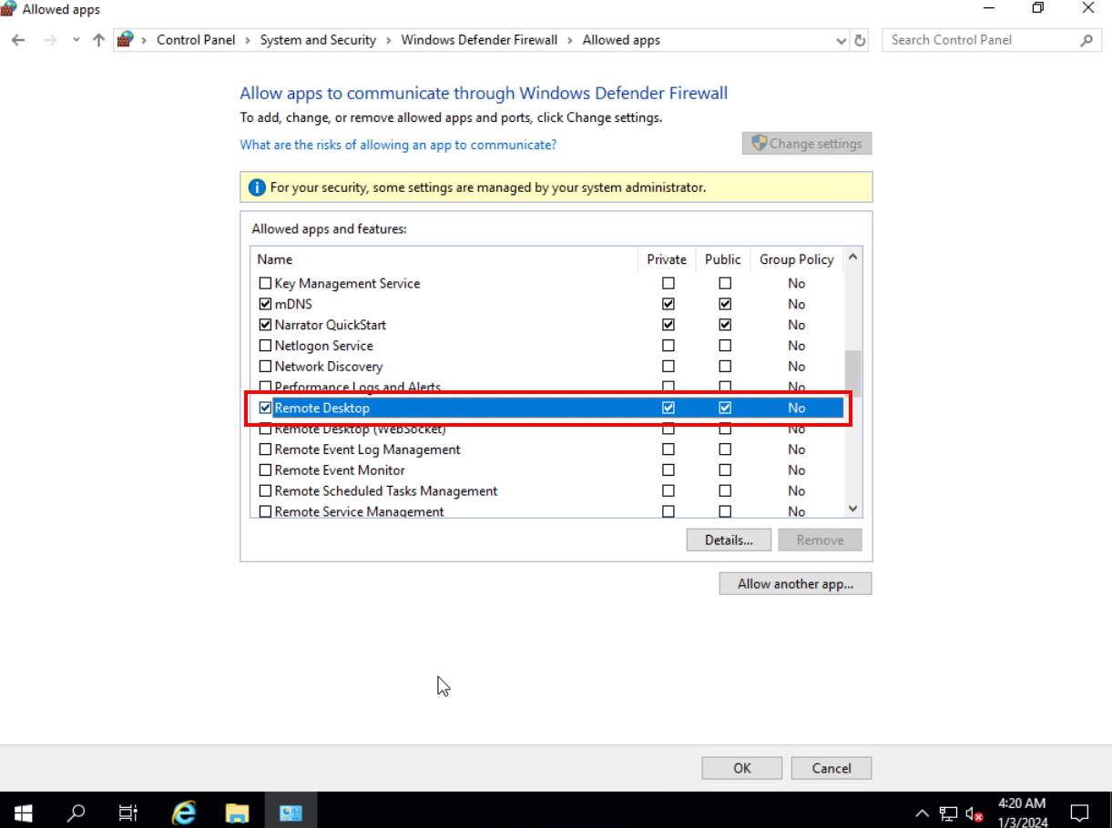Toggle Private checkbox for Narrator QuickStart
The height and width of the screenshot is (828, 1112).
[x=668, y=325]
